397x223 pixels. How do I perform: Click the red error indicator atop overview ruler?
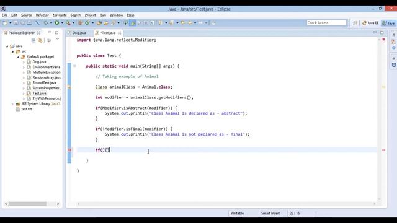pos(383,40)
